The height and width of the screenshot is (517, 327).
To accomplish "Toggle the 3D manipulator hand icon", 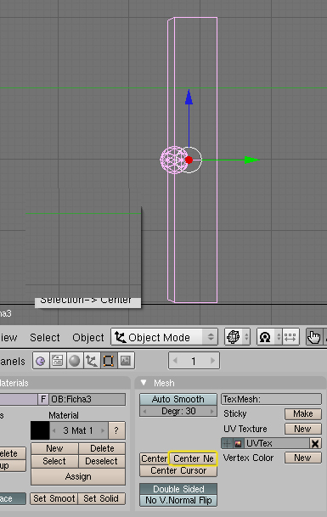I will [313, 337].
